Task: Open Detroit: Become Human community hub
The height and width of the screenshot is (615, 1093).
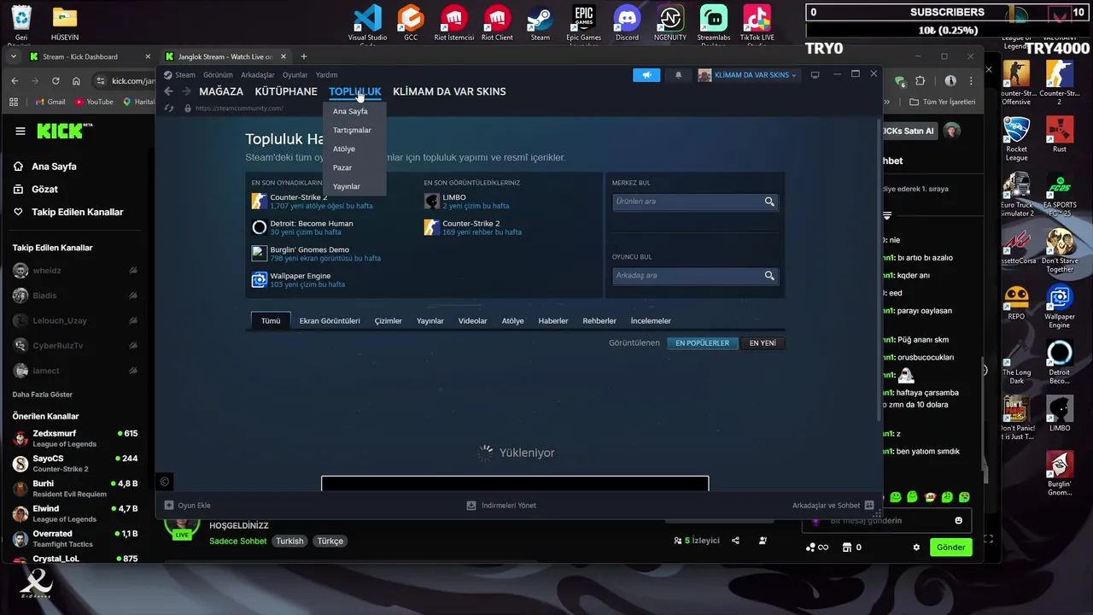Action: [311, 224]
